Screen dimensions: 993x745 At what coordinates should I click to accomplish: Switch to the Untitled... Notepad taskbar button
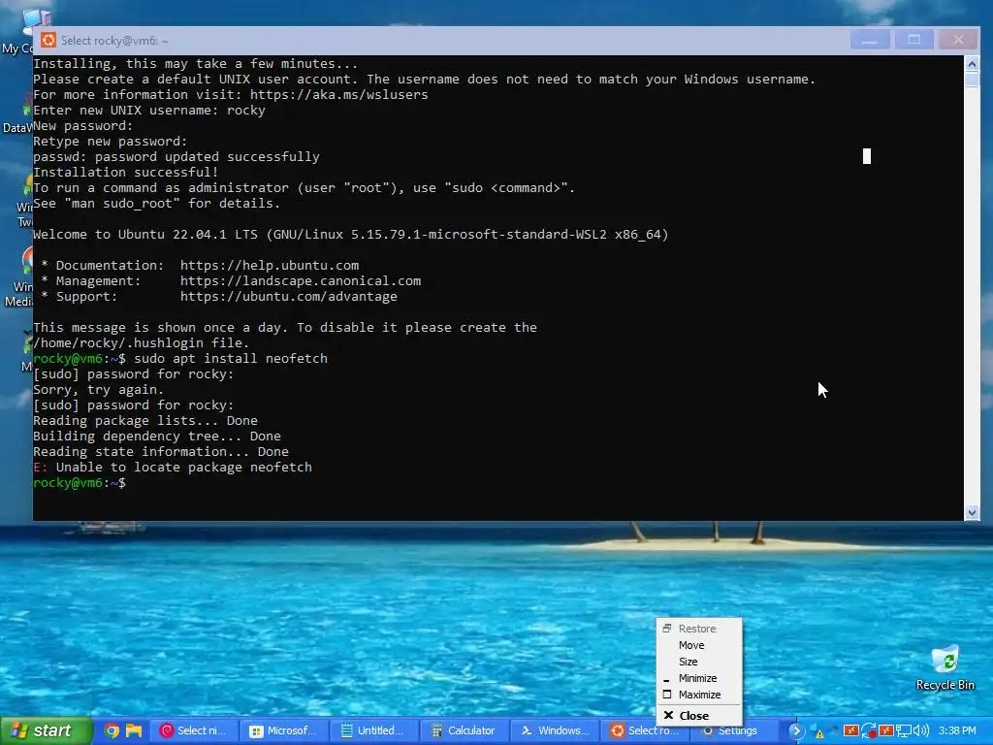(373, 731)
